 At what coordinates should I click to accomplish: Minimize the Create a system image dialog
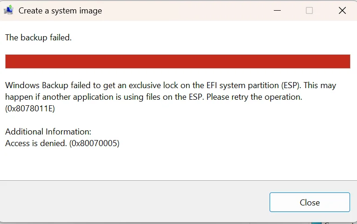pos(277,11)
